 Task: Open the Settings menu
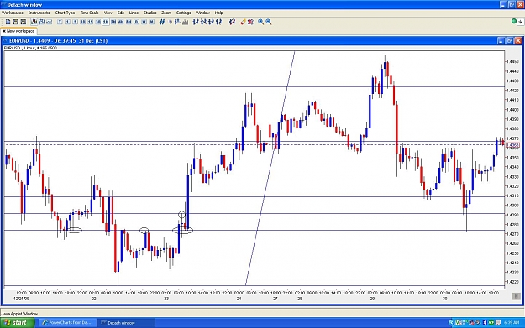point(183,13)
